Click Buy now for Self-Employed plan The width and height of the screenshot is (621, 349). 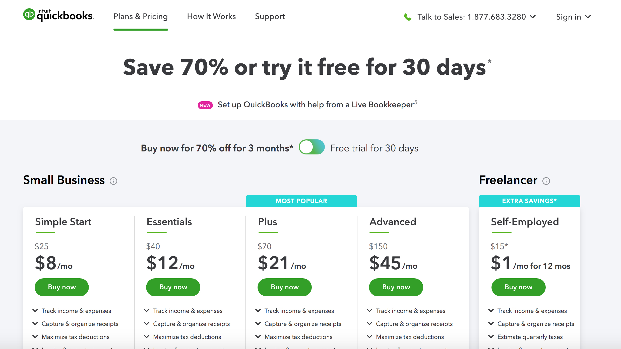518,287
